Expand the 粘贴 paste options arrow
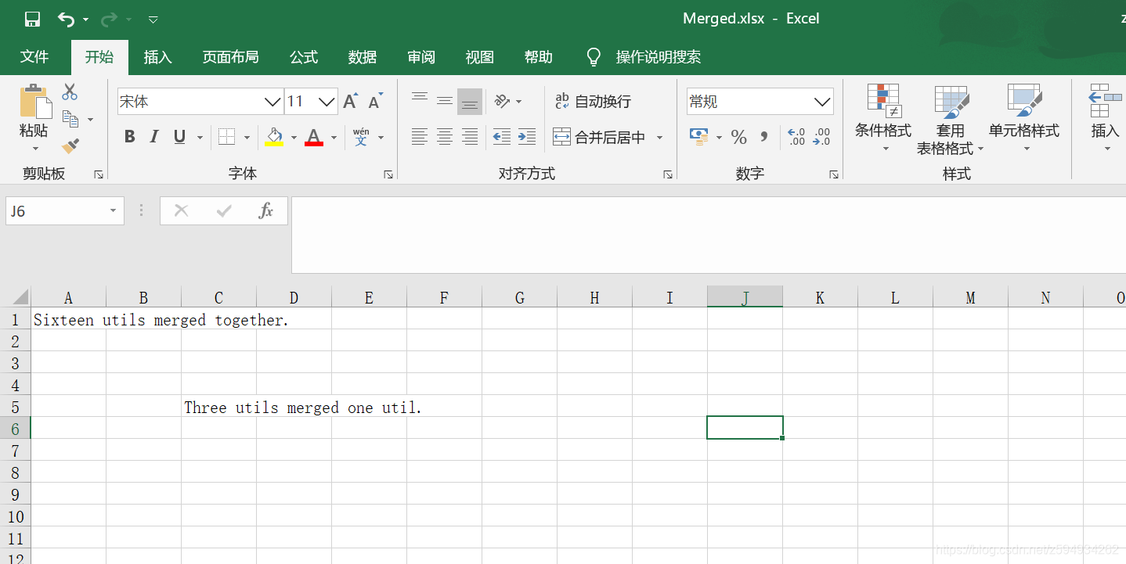This screenshot has height=564, width=1126. pos(34,149)
